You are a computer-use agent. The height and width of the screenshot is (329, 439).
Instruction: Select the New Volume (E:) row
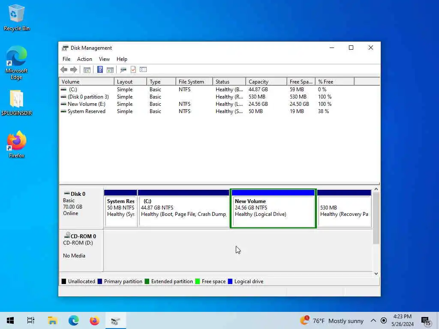click(219, 104)
